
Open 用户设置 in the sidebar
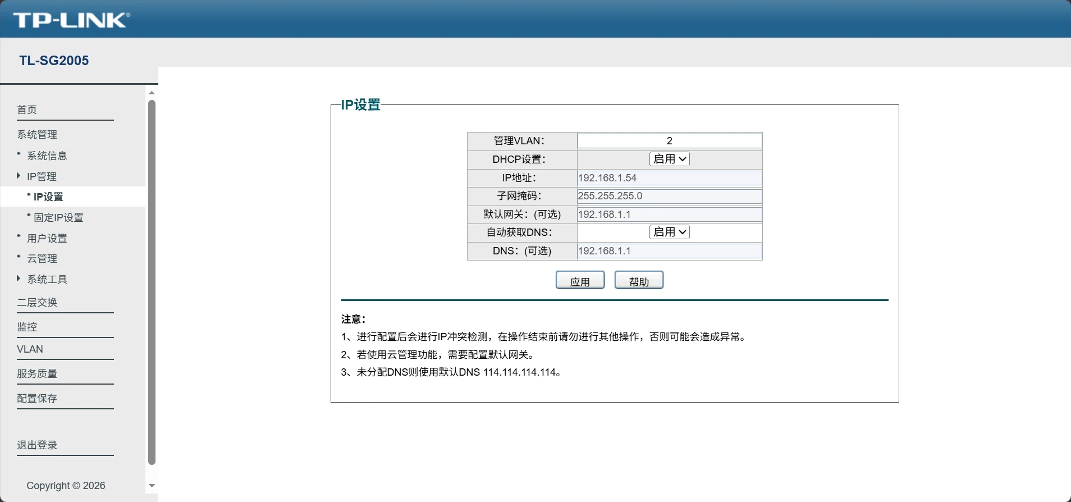pyautogui.click(x=47, y=238)
